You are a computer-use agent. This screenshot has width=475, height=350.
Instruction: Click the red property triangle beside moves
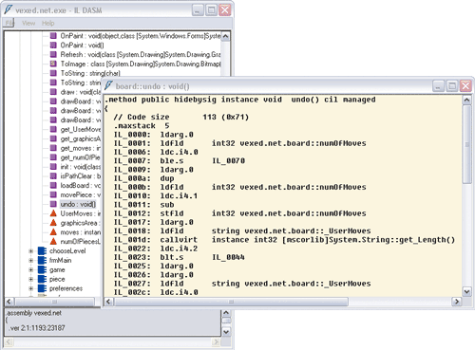pos(53,232)
